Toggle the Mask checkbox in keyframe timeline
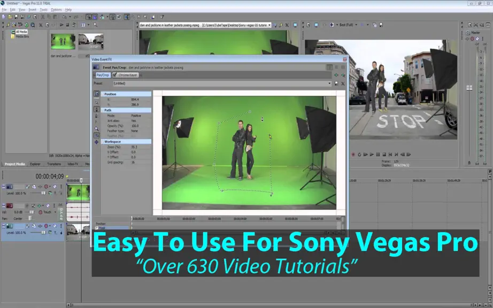Image resolution: width=493 pixels, height=308 pixels. pyautogui.click(x=97, y=228)
